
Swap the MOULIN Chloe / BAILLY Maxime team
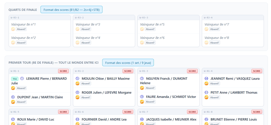pyautogui.click(x=77, y=84)
